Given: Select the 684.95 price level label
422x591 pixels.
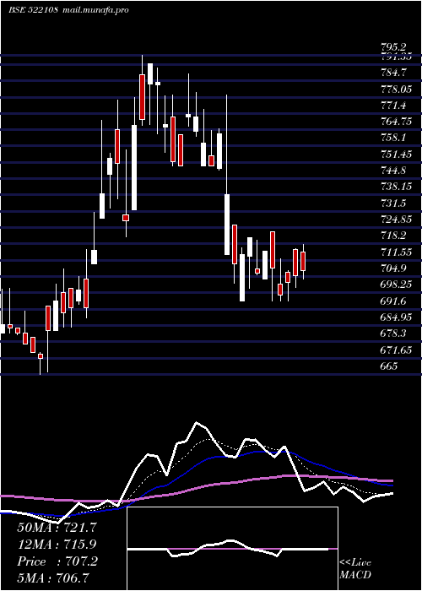Looking at the screenshot, I should tap(396, 317).
